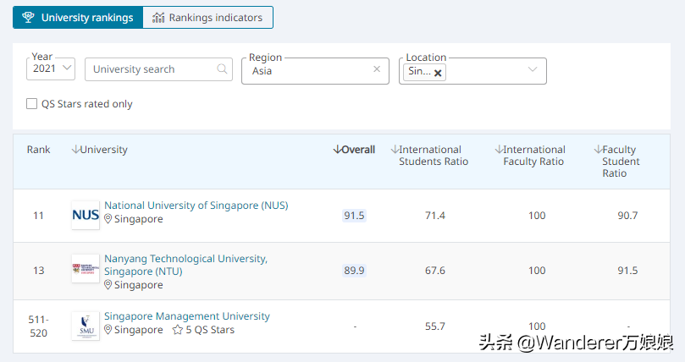The height and width of the screenshot is (362, 685).
Task: Open the Region Asia combo box
Action: click(309, 71)
